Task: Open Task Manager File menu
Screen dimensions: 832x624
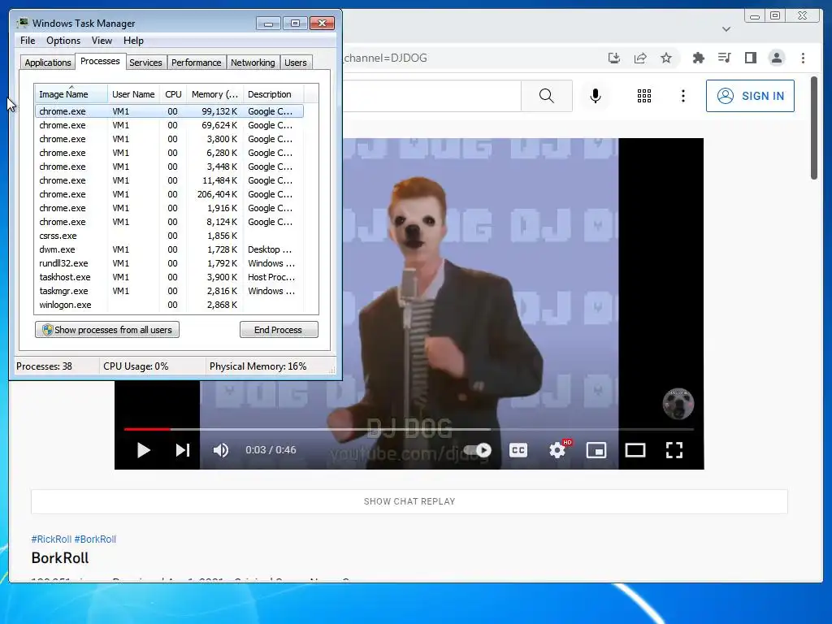Action: click(x=28, y=41)
